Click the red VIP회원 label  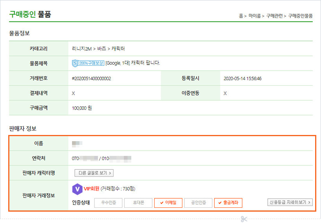pyautogui.click(x=92, y=189)
